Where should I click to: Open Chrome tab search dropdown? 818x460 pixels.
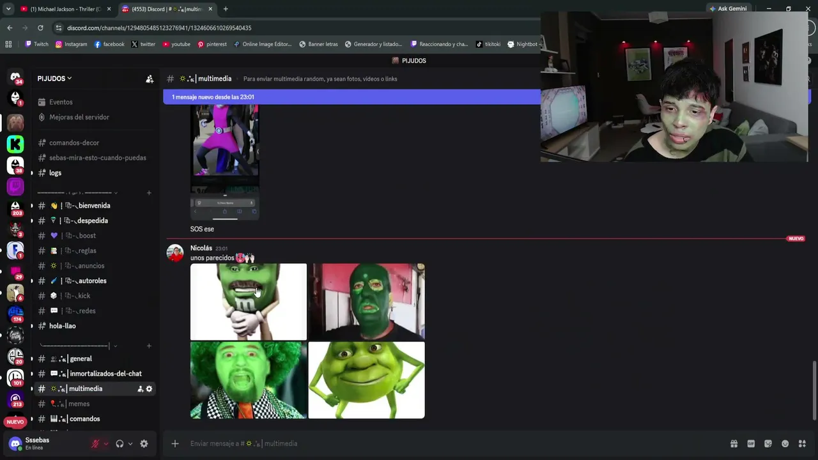tap(8, 9)
